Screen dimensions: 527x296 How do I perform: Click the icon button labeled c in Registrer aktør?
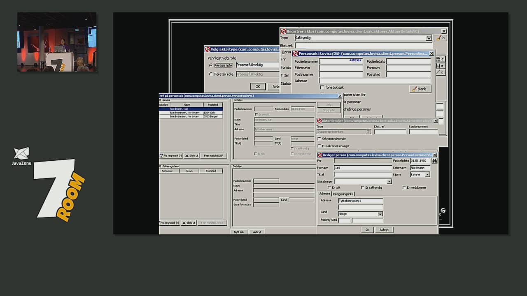point(441,59)
